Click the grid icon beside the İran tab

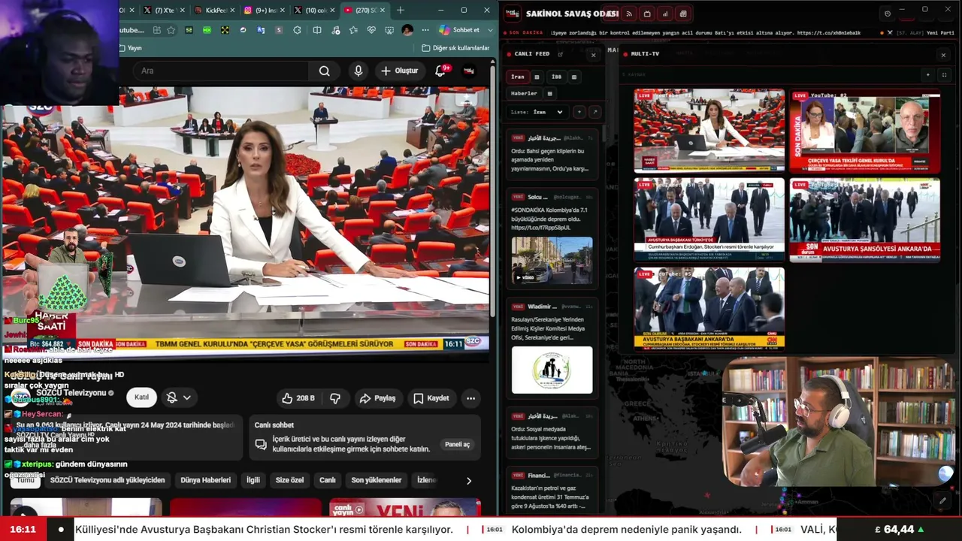point(537,77)
